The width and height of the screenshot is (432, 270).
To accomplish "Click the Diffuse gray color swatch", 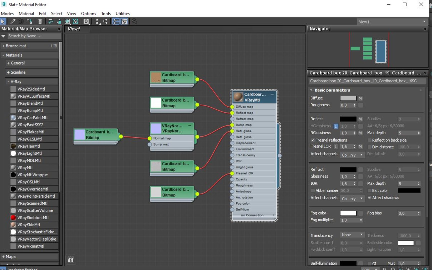I will pyautogui.click(x=348, y=98).
